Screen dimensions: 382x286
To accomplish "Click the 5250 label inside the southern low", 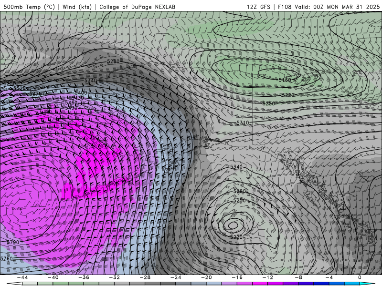I will click(x=240, y=200).
